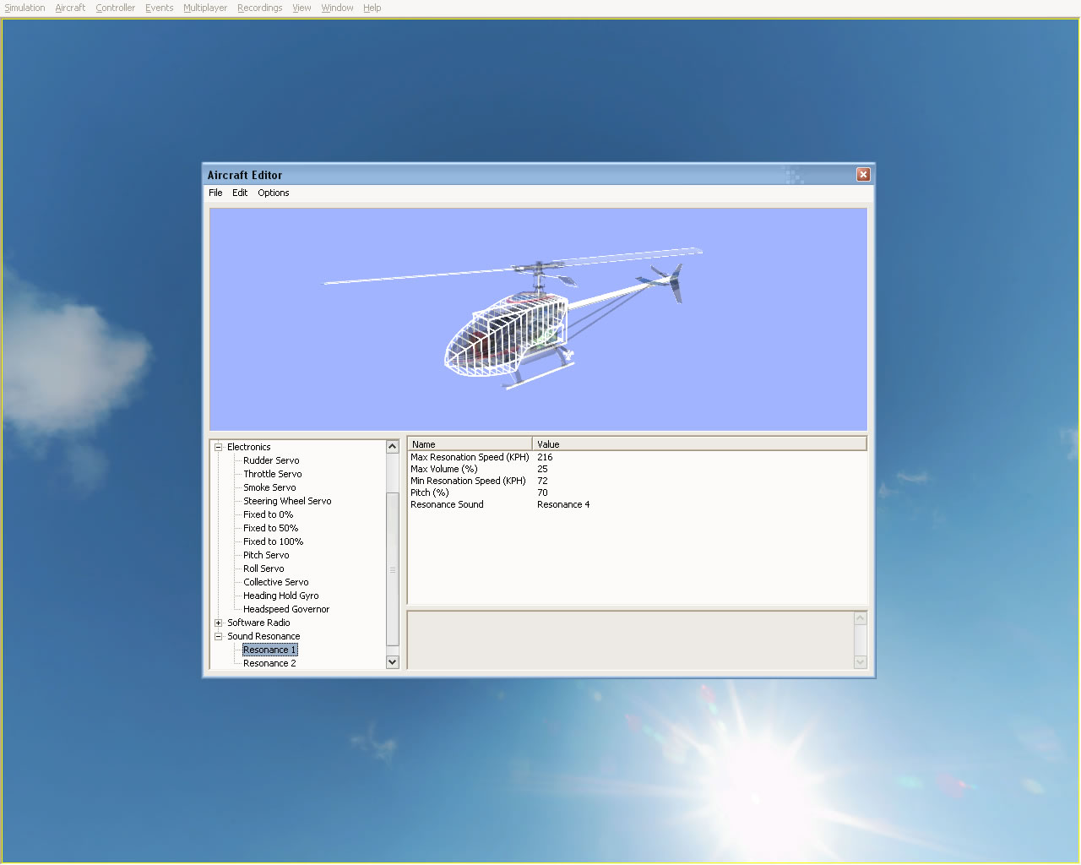The height and width of the screenshot is (865, 1081).
Task: Click the Name column header
Action: [470, 443]
